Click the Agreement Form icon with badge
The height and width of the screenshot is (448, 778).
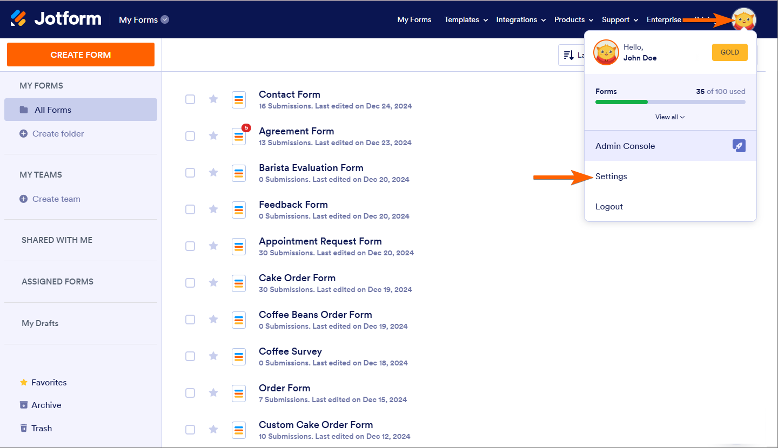pyautogui.click(x=239, y=136)
